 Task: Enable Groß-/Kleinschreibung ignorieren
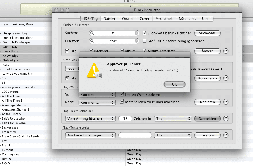[x=145, y=41]
